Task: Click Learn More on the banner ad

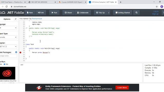Action: click(122, 88)
